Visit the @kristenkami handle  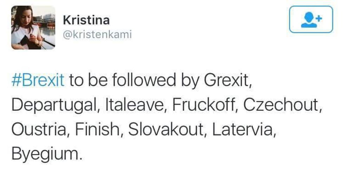(x=97, y=35)
